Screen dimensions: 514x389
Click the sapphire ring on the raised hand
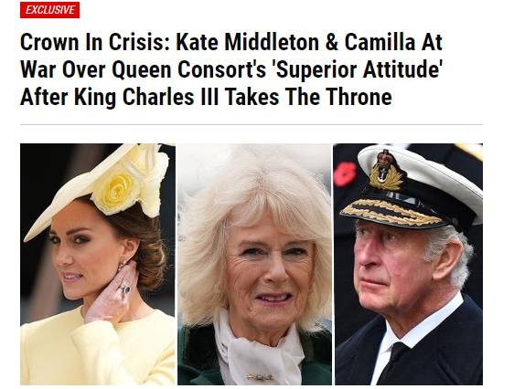(x=124, y=289)
